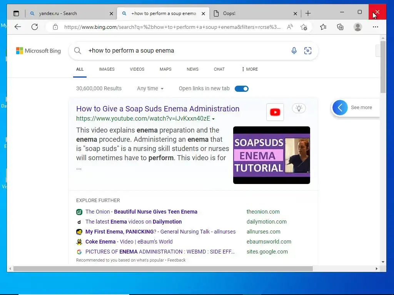The width and height of the screenshot is (394, 295).
Task: Switch to the MAPS tab
Action: point(165,69)
